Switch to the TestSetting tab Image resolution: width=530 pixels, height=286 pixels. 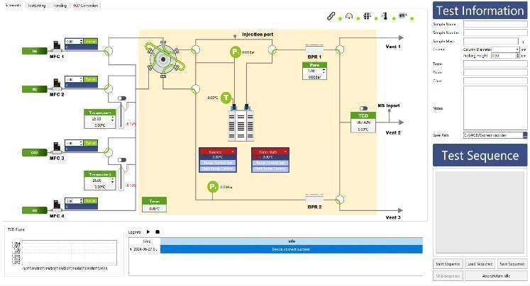click(37, 5)
